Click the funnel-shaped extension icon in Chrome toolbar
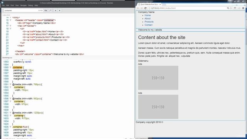 click(x=235, y=8)
